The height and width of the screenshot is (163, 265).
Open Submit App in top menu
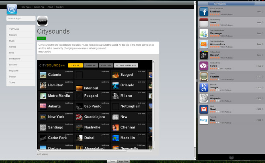pyautogui.click(x=39, y=7)
